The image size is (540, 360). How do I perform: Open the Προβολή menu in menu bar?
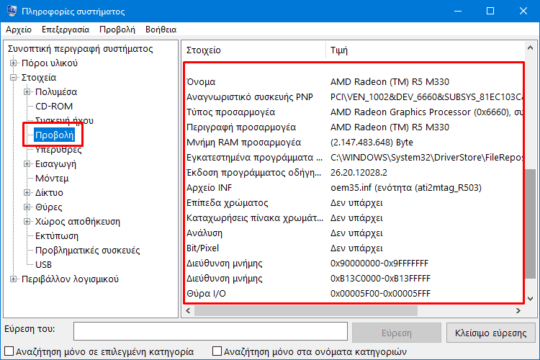(117, 30)
